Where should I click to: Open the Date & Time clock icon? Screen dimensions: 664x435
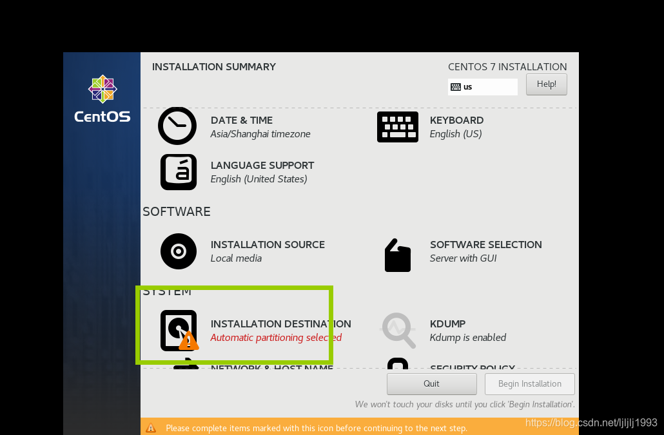click(177, 126)
